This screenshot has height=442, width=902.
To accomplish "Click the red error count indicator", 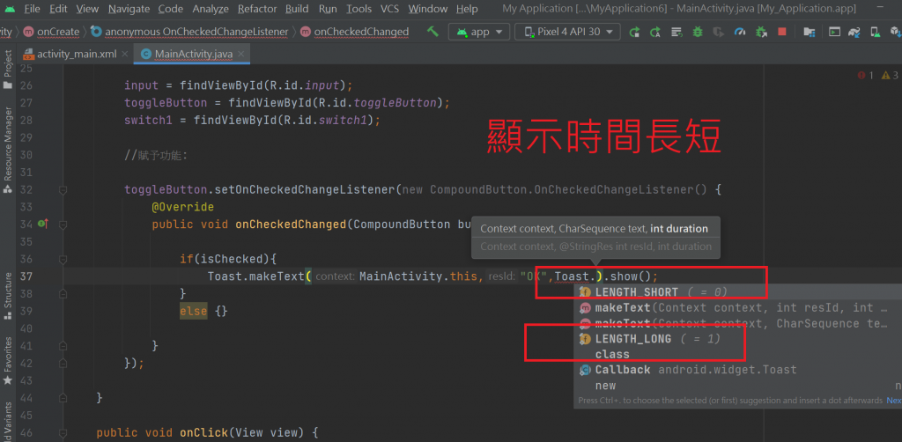I will [865, 75].
